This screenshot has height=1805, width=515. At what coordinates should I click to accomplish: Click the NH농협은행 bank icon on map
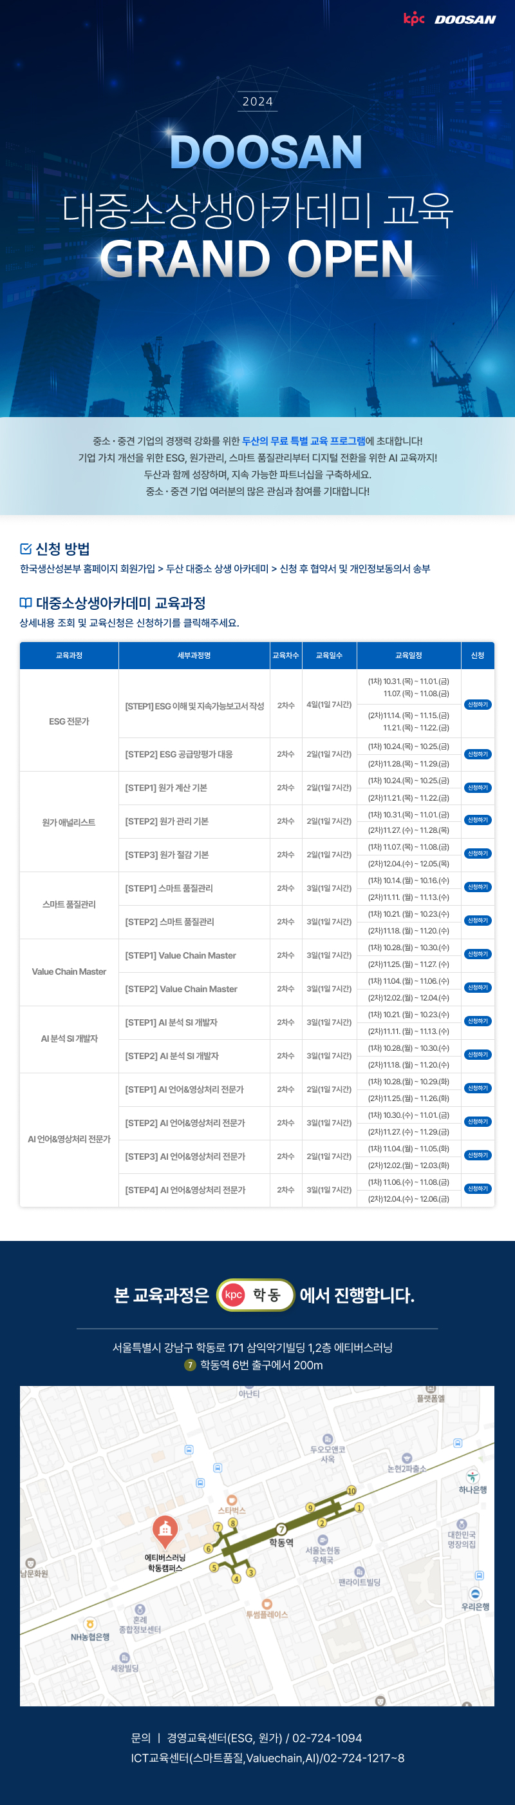pyautogui.click(x=89, y=1623)
